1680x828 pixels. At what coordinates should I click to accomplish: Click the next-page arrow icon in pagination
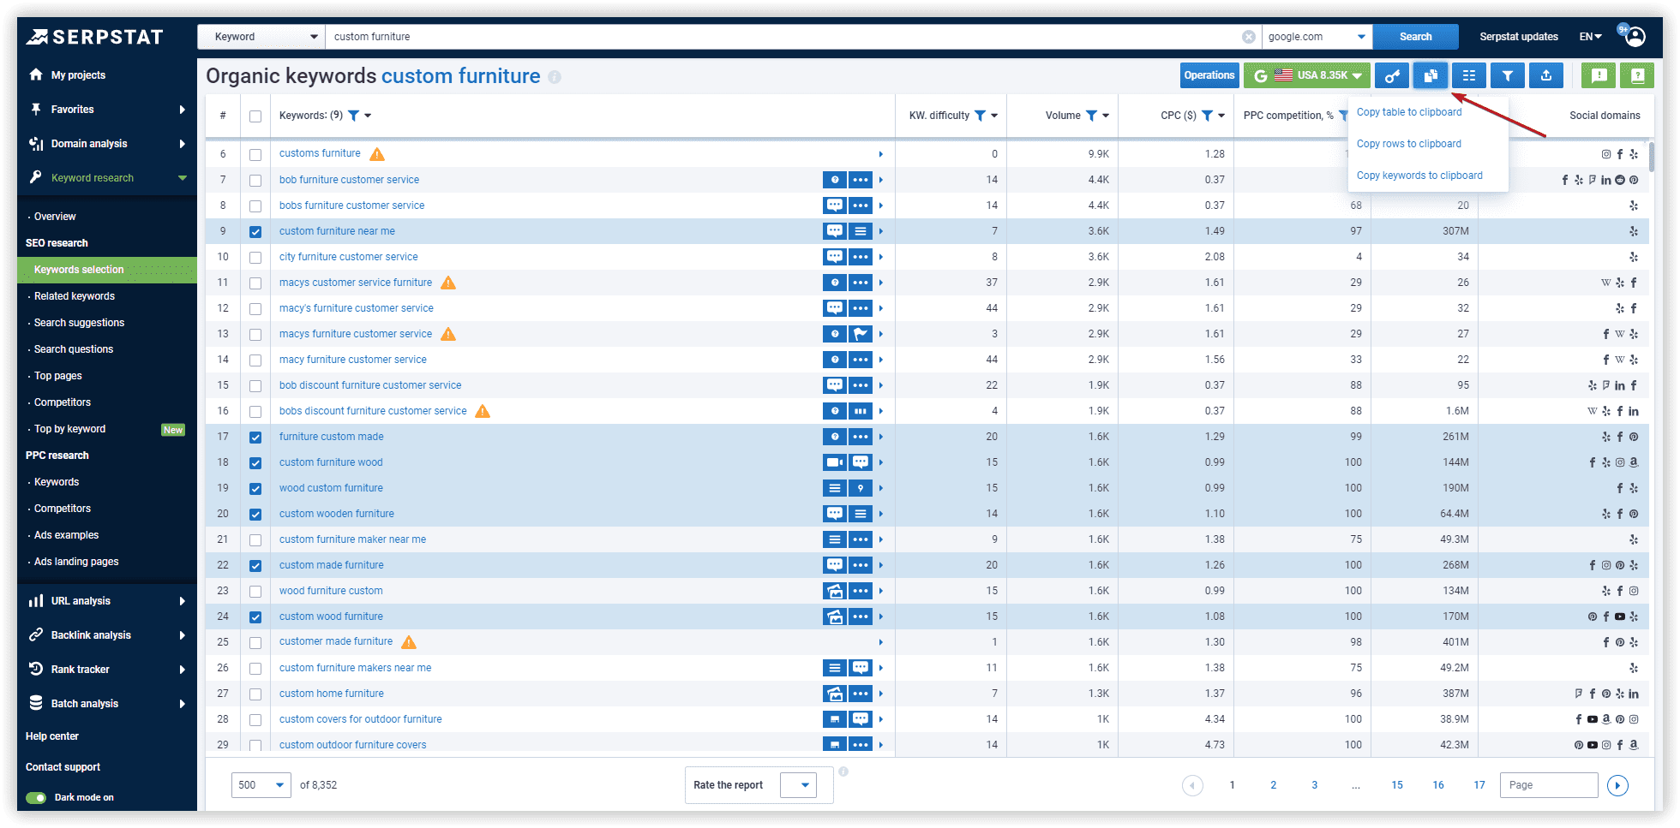[1618, 785]
